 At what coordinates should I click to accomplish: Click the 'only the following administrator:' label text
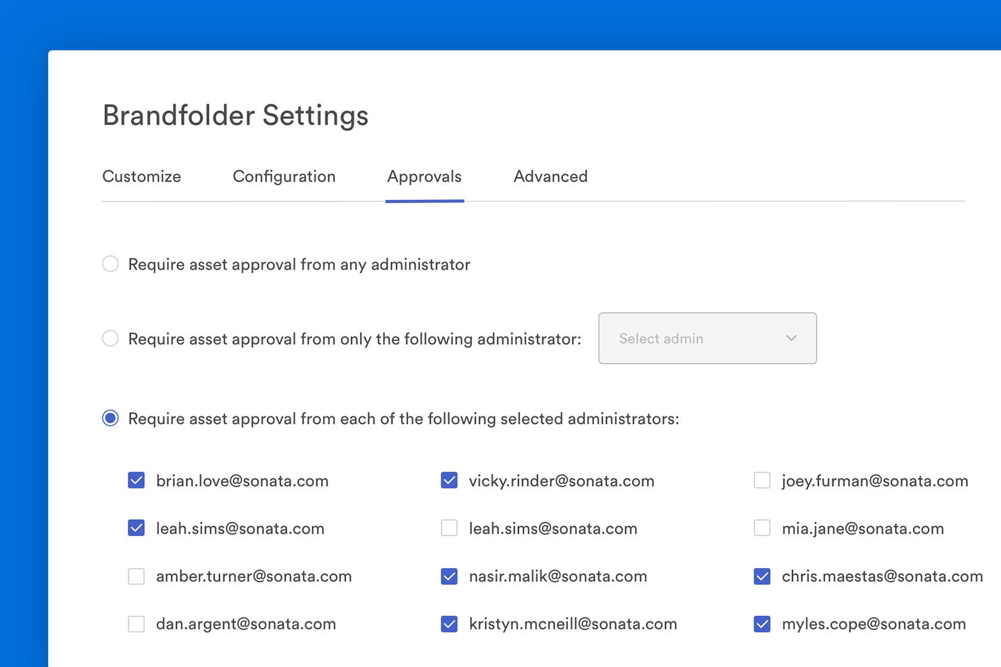click(461, 339)
